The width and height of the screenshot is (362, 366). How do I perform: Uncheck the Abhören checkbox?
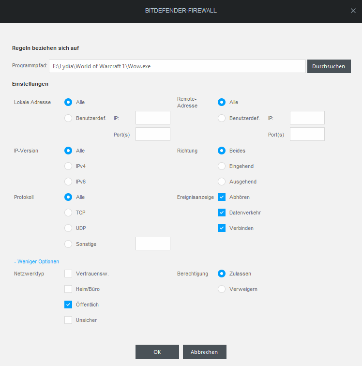point(222,197)
